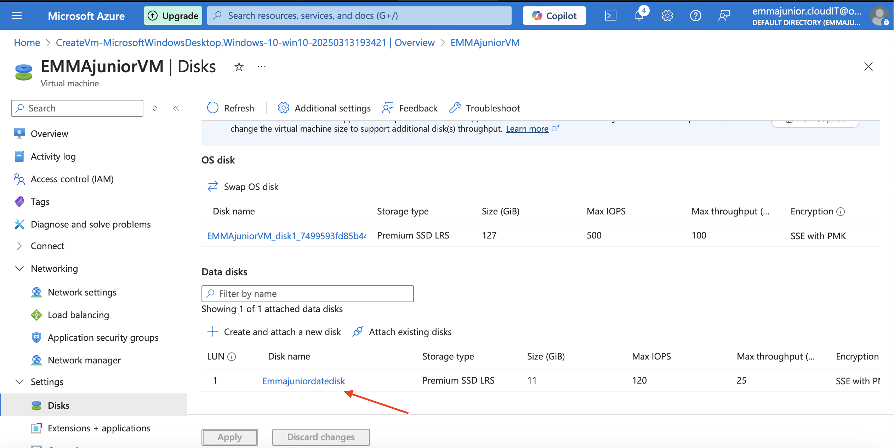Viewport: 894px width, 448px height.
Task: Focus the global search resources box
Action: coord(359,16)
